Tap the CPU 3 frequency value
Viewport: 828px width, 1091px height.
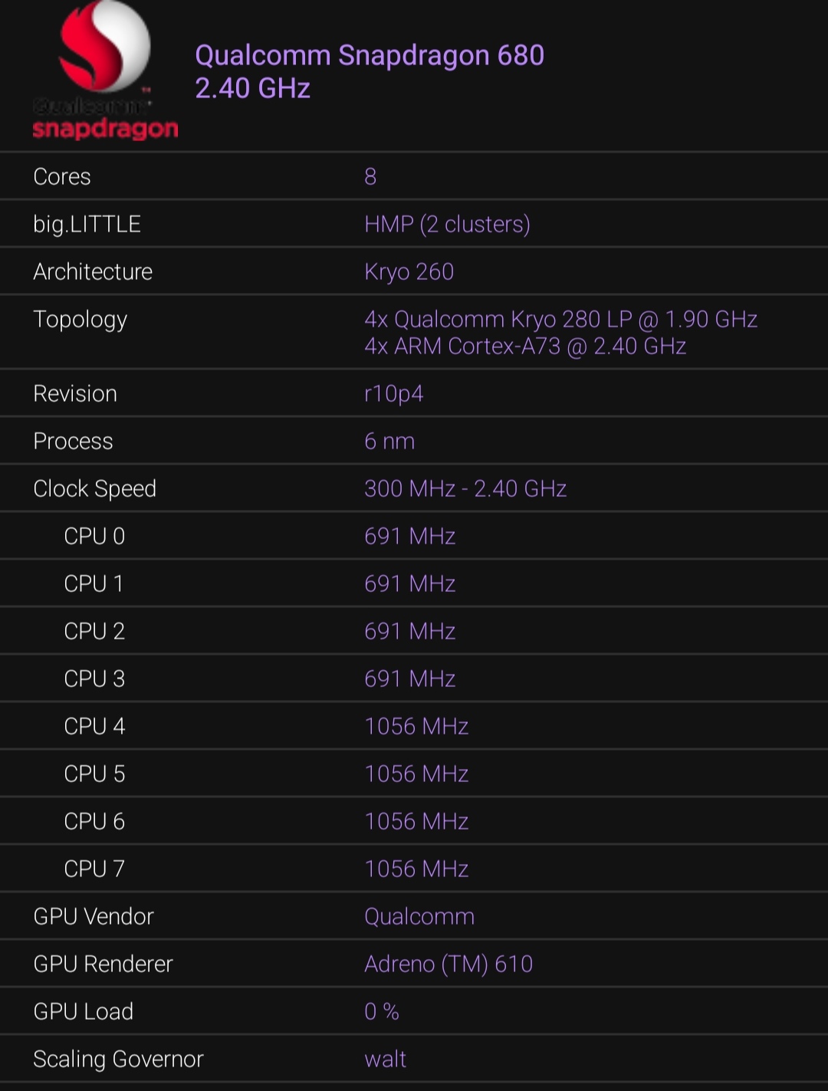click(x=410, y=679)
